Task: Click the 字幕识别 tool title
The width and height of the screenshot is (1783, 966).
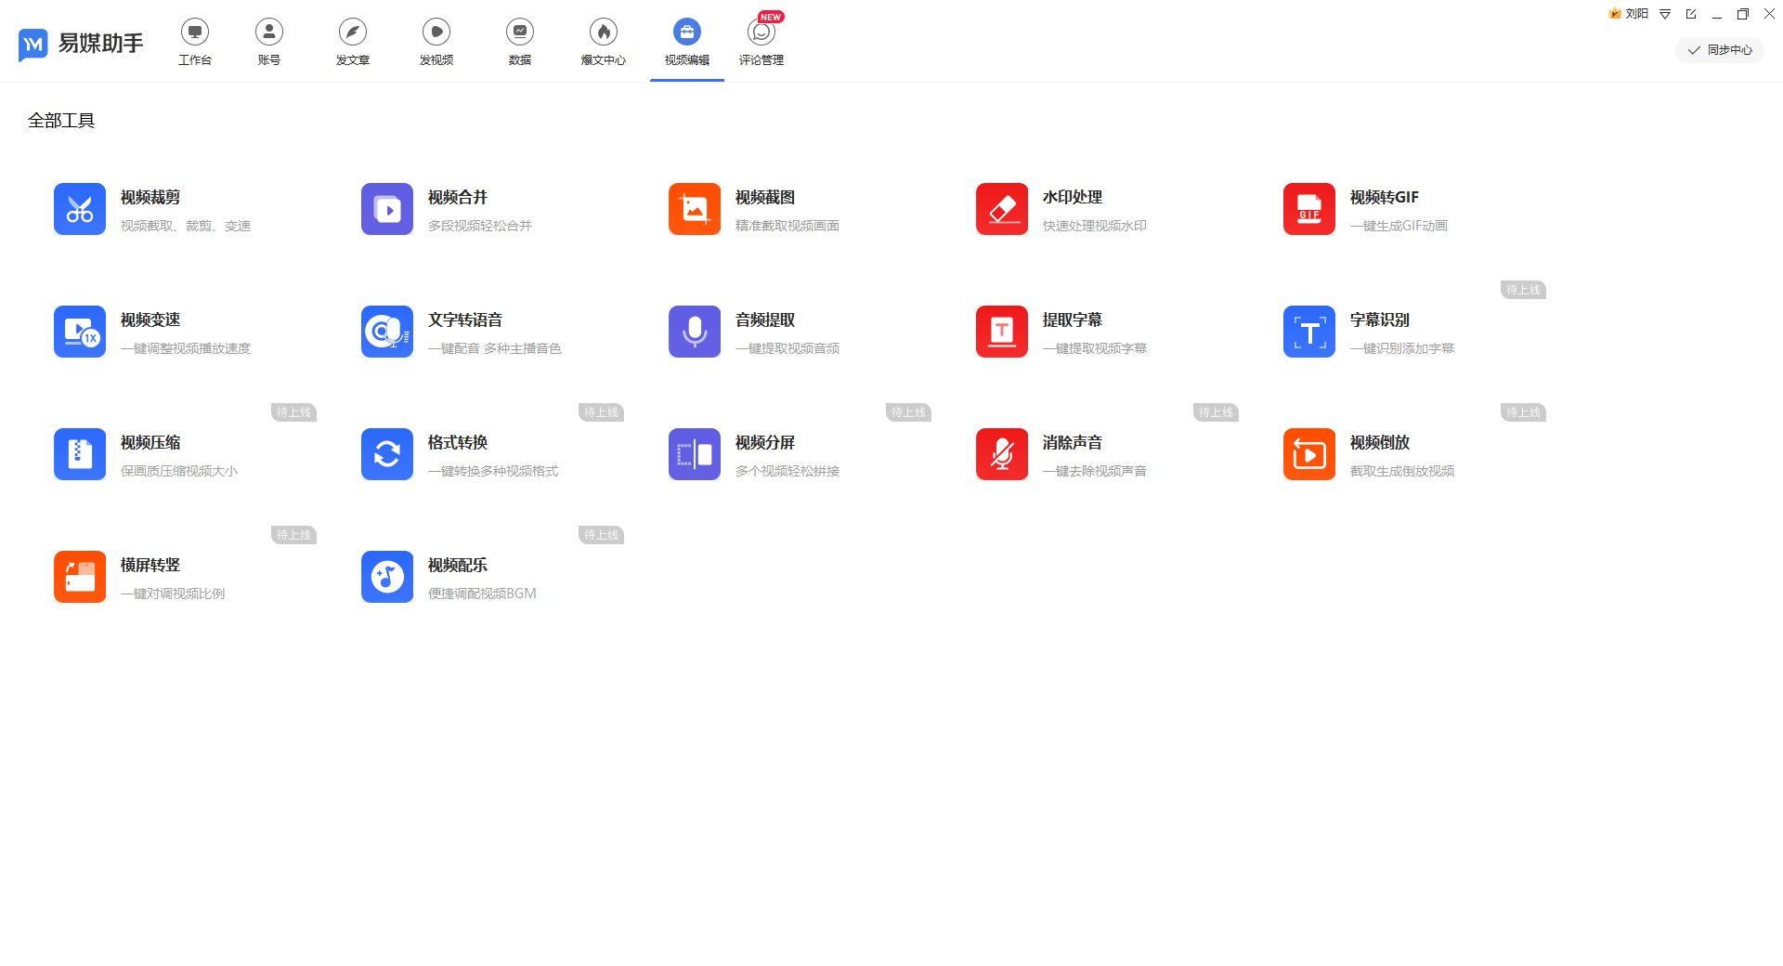Action: [1379, 320]
